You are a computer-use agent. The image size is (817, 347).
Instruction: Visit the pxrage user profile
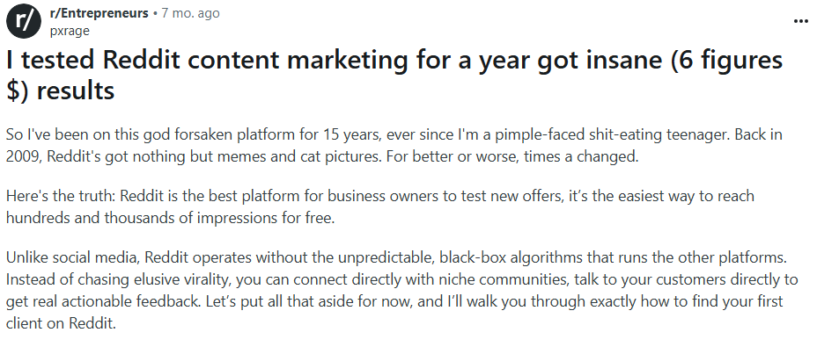click(70, 32)
